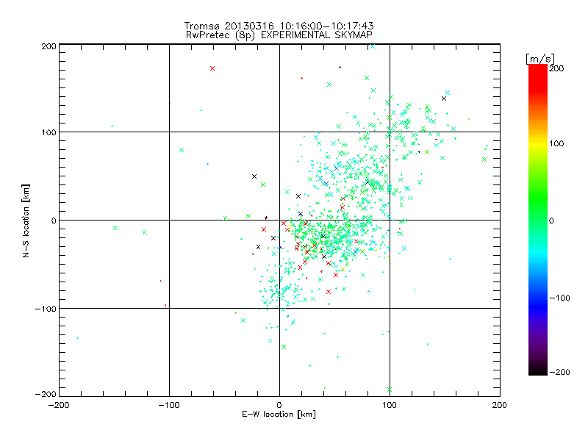
Task: Click the colorbar label '-200' at bottom
Action: tap(559, 373)
